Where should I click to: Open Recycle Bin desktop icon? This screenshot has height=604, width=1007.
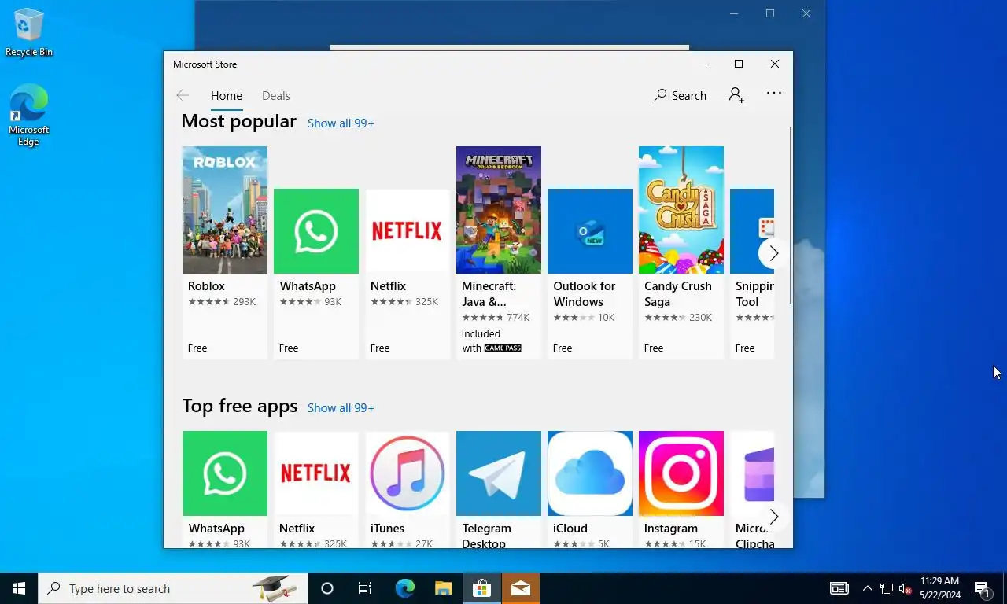pos(29,32)
